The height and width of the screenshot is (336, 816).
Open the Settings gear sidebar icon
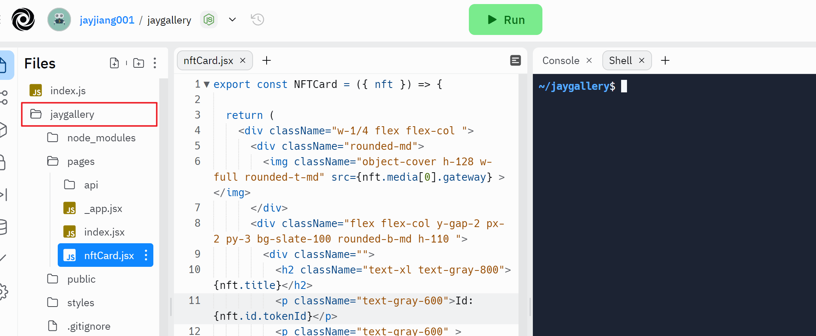[x=4, y=291]
